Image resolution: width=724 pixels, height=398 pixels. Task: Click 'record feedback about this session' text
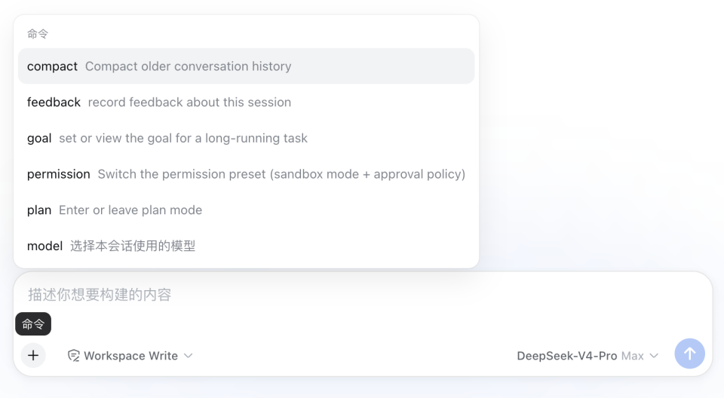click(189, 102)
